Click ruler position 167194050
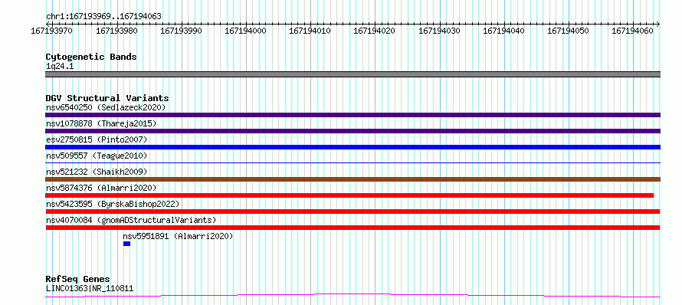 568,31
